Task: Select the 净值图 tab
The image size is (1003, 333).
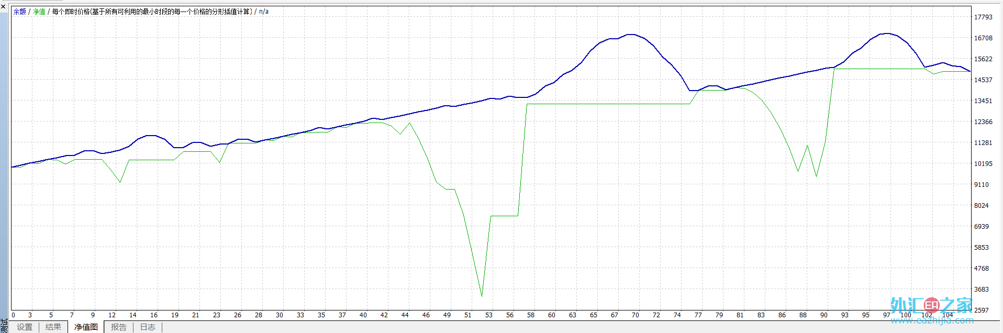Action: pyautogui.click(x=86, y=327)
